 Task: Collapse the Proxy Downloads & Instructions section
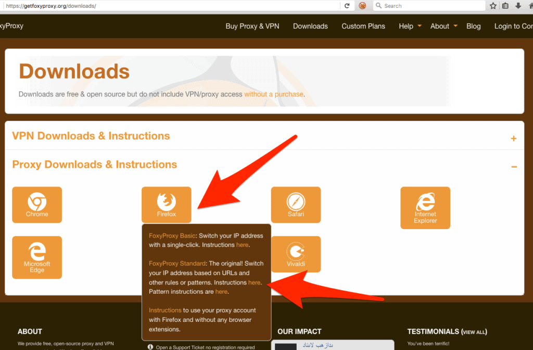514,167
